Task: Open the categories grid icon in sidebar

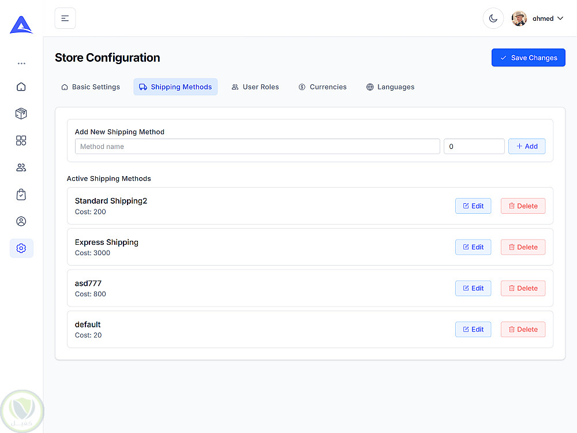Action: coord(21,141)
